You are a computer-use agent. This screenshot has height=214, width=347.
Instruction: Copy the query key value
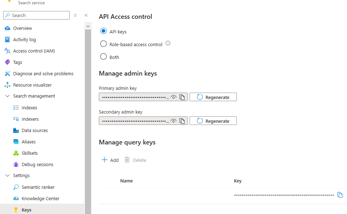tap(340, 195)
